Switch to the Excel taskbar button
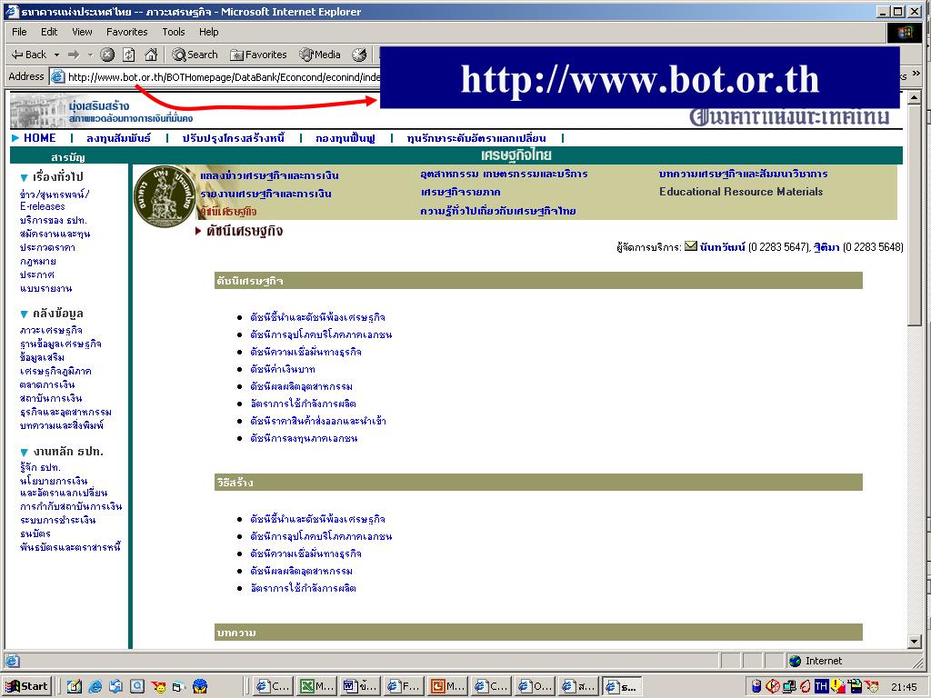 316,687
